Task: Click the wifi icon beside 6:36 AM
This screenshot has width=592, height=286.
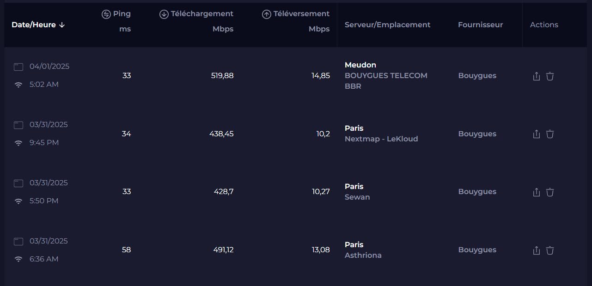Action: [18, 259]
